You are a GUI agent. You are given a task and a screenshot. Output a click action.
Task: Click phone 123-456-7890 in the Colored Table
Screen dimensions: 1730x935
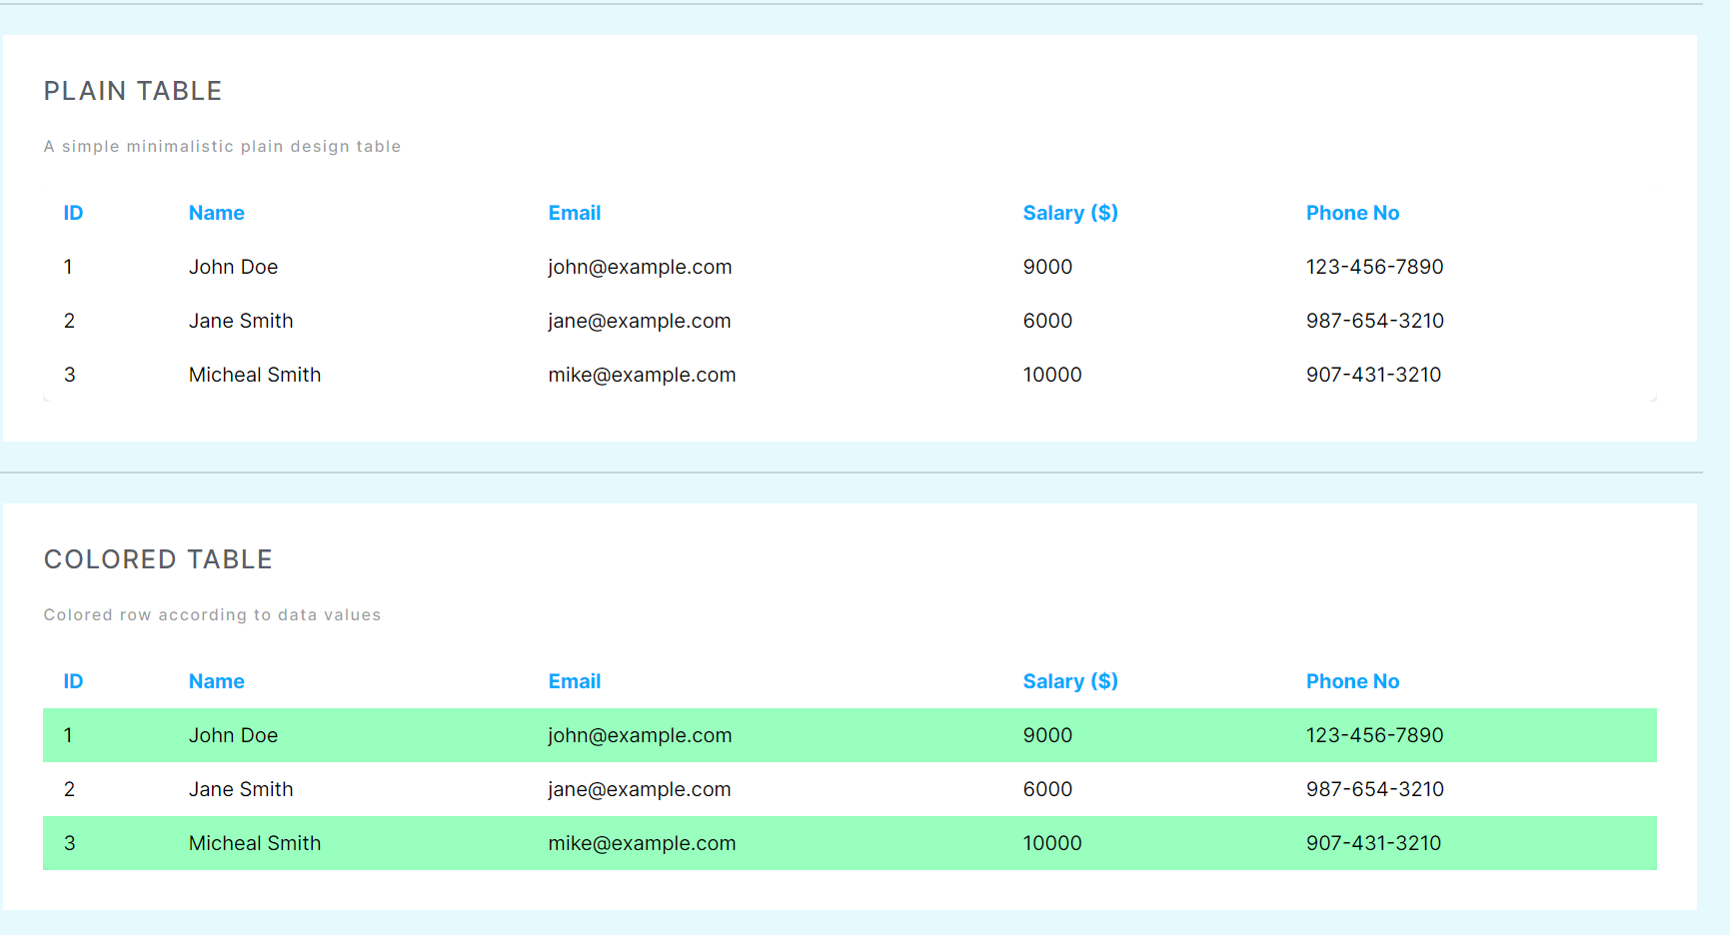tap(1374, 735)
